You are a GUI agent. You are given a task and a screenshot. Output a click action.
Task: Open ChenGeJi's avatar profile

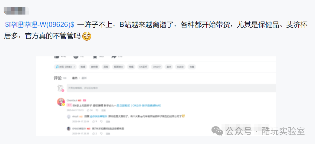(61, 102)
